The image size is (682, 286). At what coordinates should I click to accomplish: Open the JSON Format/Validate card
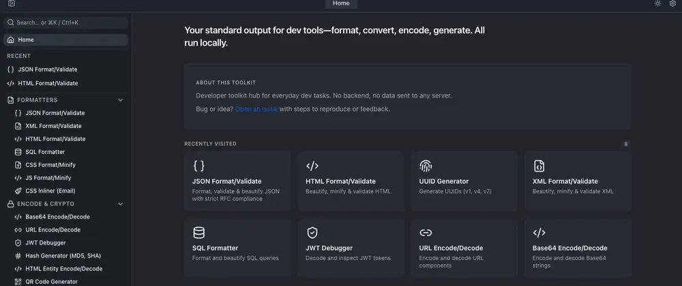coord(237,181)
